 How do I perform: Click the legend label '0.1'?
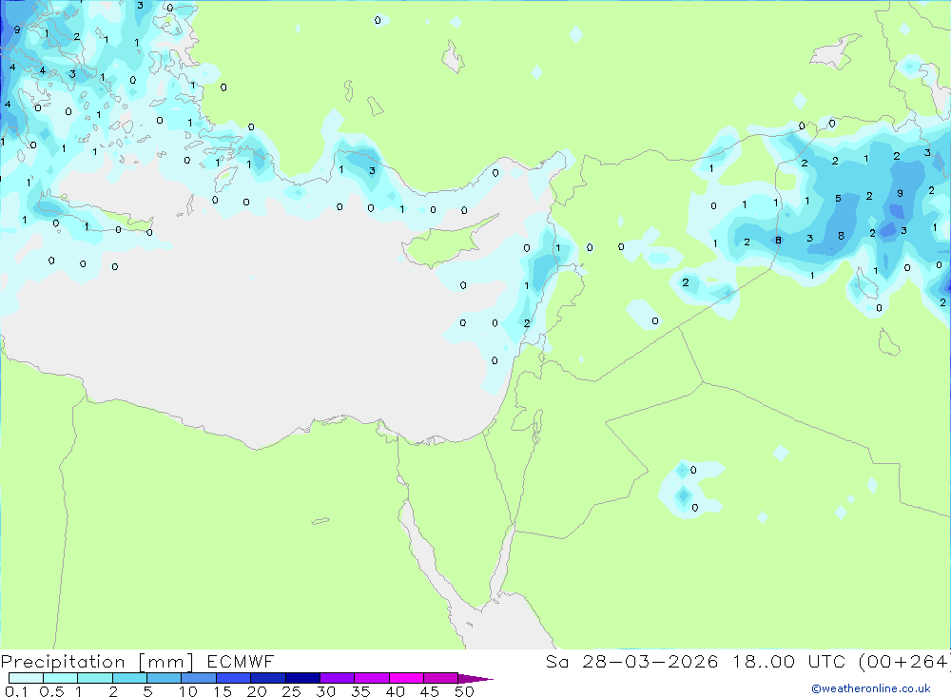coord(16,691)
